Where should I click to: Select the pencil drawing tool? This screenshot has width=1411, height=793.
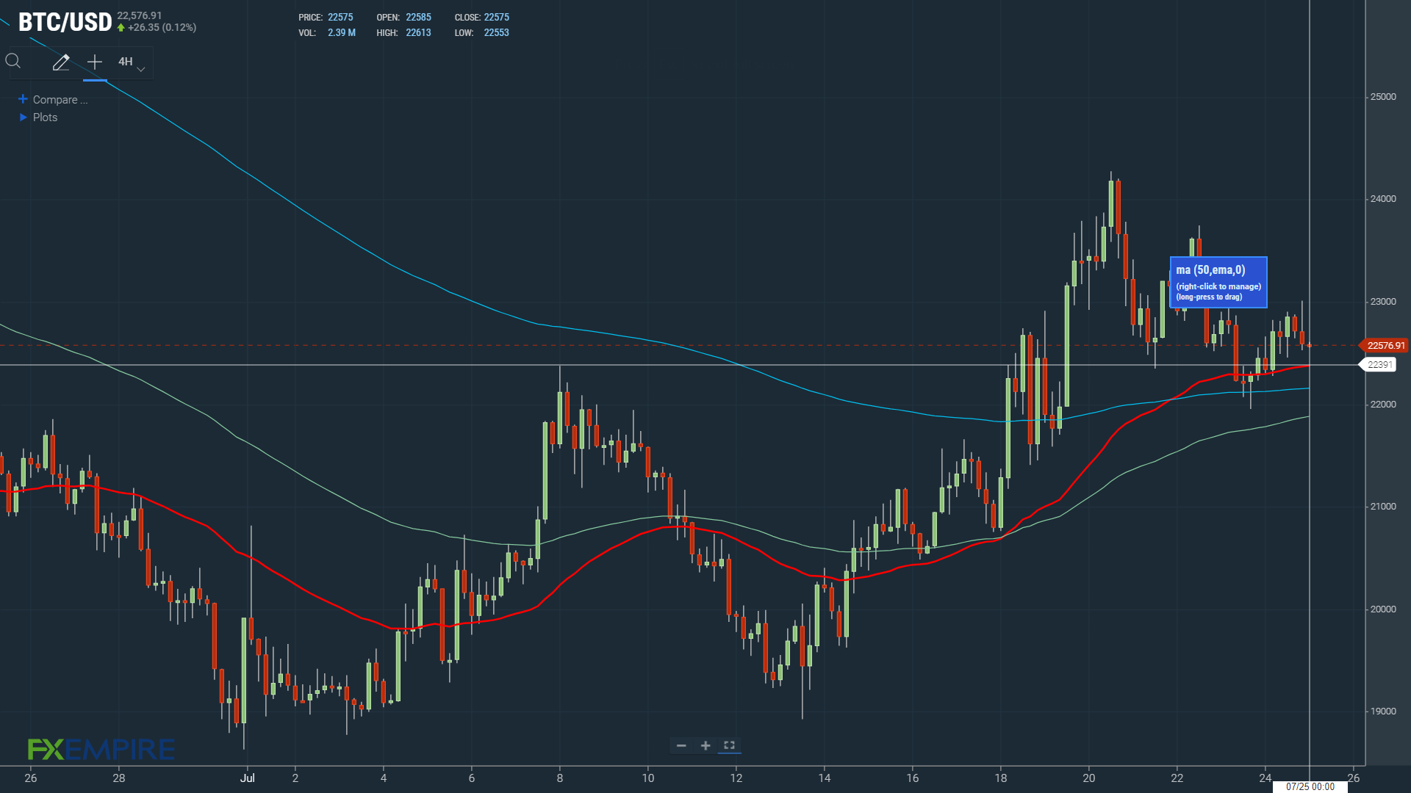(x=61, y=62)
